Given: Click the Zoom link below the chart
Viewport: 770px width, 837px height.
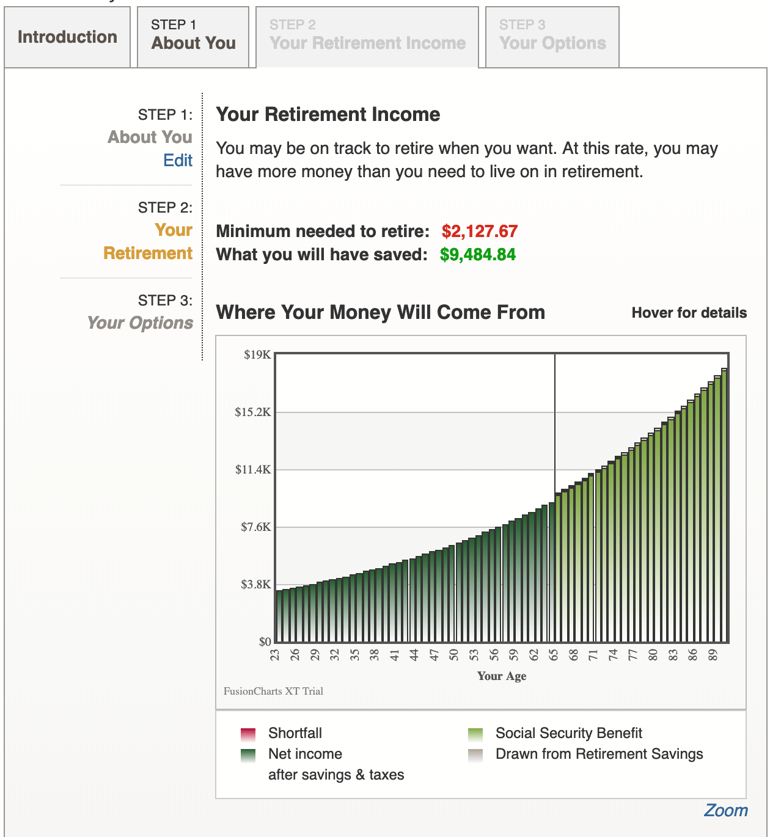Looking at the screenshot, I should coord(727,810).
